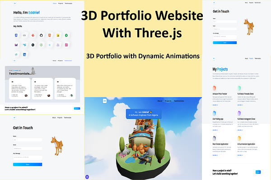Click the Your Message box in bottom-left form
Screen dimensions: 271x180
click(x=27, y=157)
